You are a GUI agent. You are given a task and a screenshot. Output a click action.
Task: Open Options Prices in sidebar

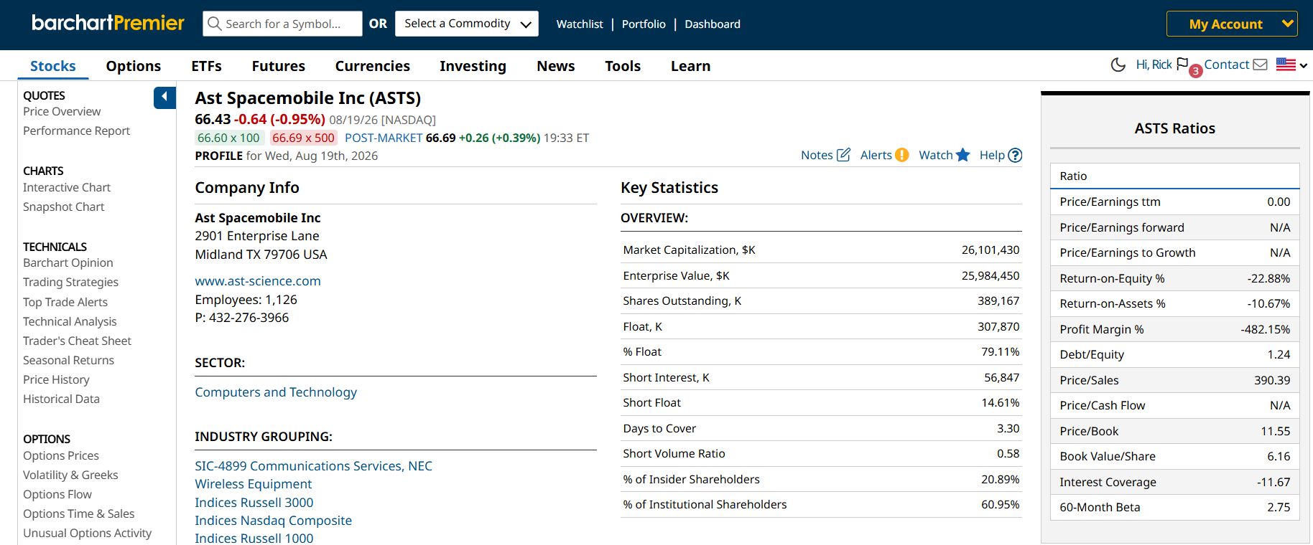point(61,455)
